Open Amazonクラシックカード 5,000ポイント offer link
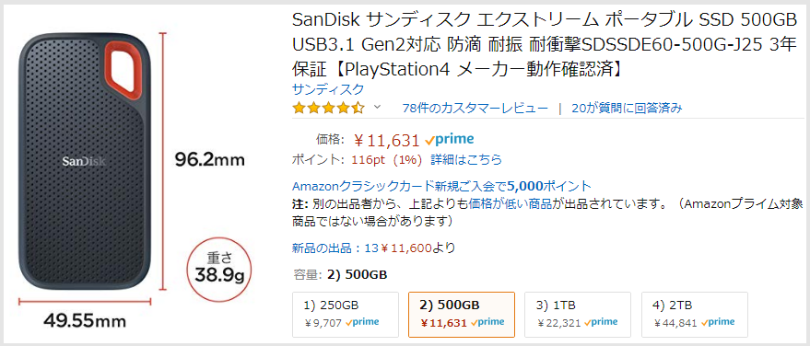This screenshot has width=810, height=346. (441, 186)
